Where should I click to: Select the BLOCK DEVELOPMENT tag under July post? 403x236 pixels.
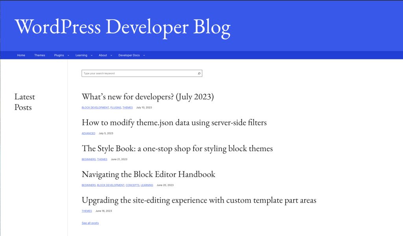point(95,108)
